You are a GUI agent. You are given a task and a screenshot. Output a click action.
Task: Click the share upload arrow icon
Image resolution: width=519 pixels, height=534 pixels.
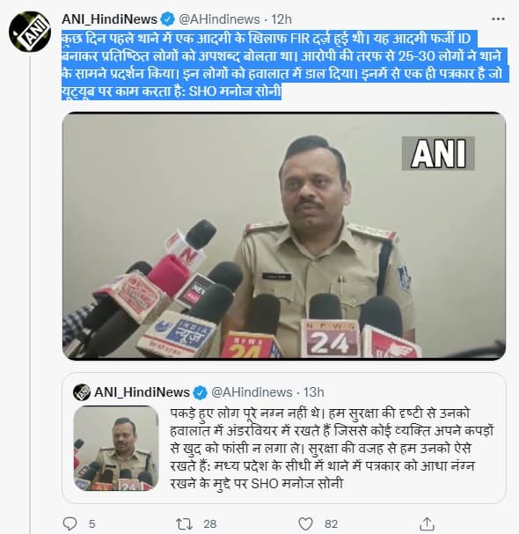[x=427, y=523]
